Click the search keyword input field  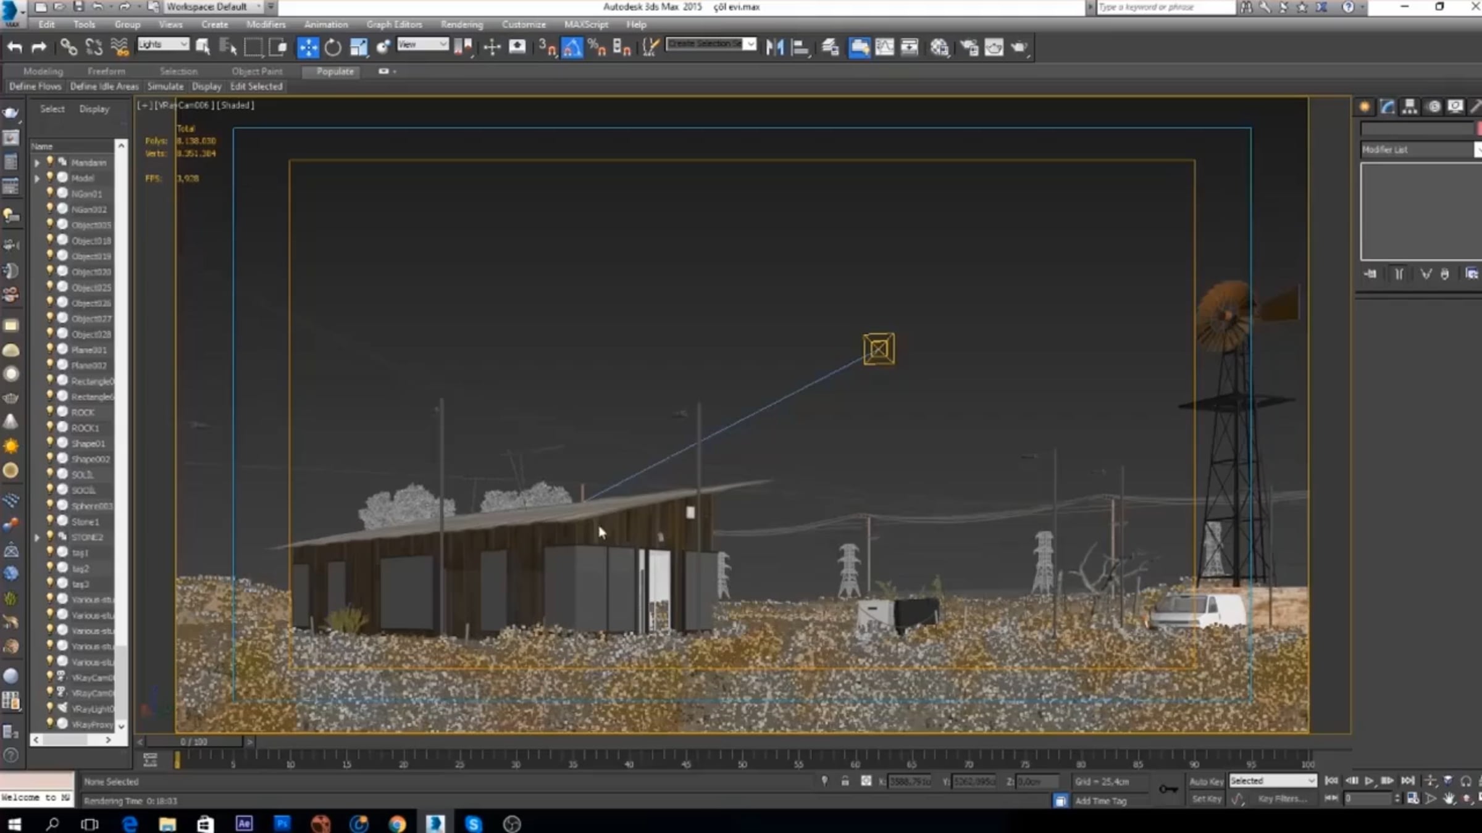pos(1166,7)
